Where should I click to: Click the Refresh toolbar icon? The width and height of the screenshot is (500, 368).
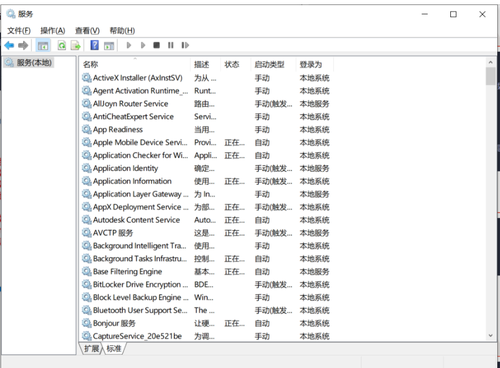pyautogui.click(x=62, y=46)
